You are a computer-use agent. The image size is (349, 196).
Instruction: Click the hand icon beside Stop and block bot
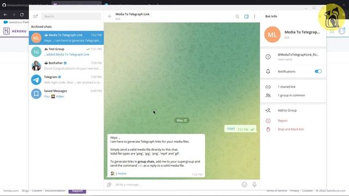click(268, 130)
